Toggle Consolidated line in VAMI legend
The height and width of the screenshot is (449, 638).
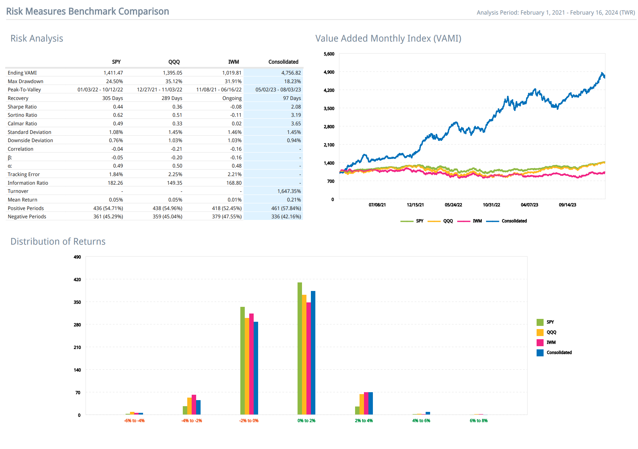pos(506,221)
